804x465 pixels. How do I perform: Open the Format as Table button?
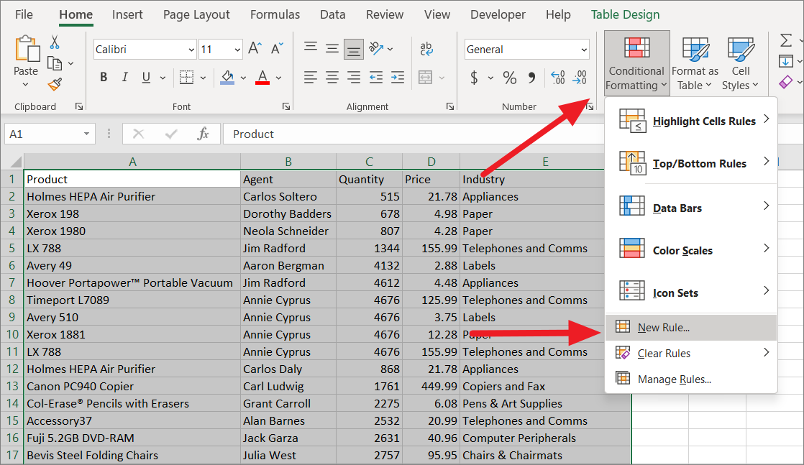[695, 63]
